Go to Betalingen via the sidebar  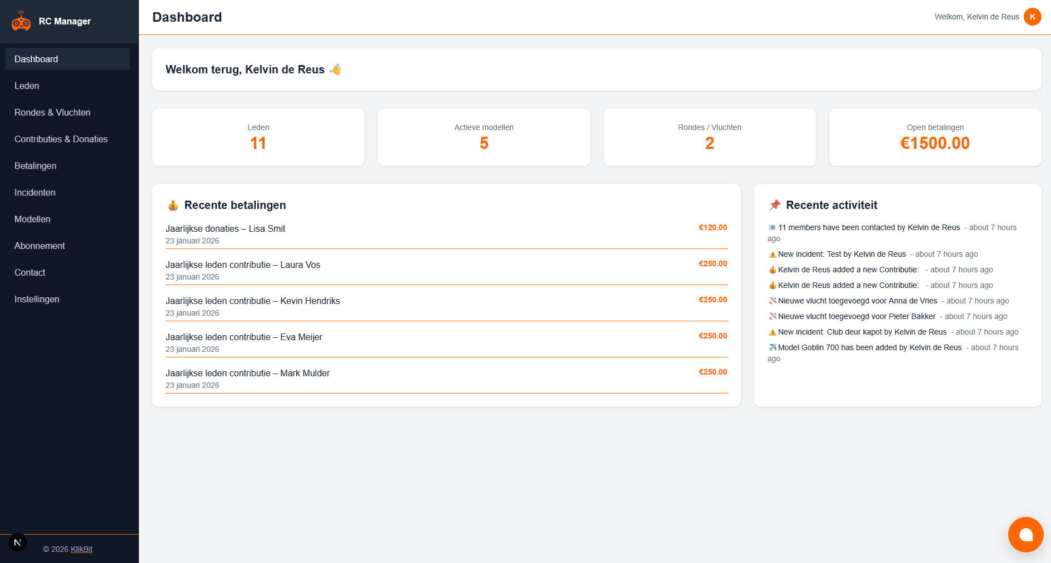coord(35,166)
